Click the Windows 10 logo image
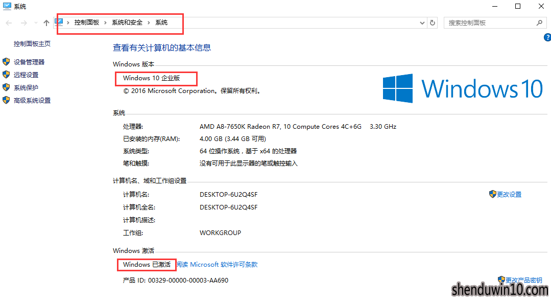Screen dimensions: 551x303 point(463,88)
